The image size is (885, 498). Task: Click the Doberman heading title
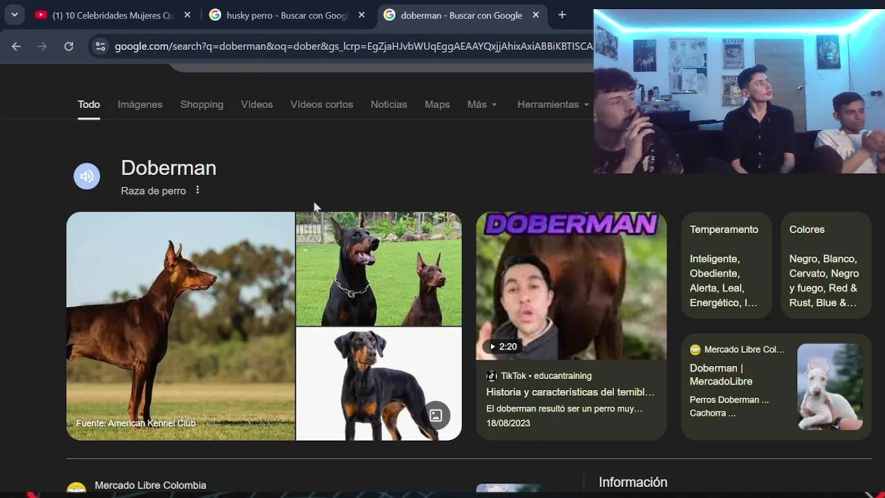[169, 168]
